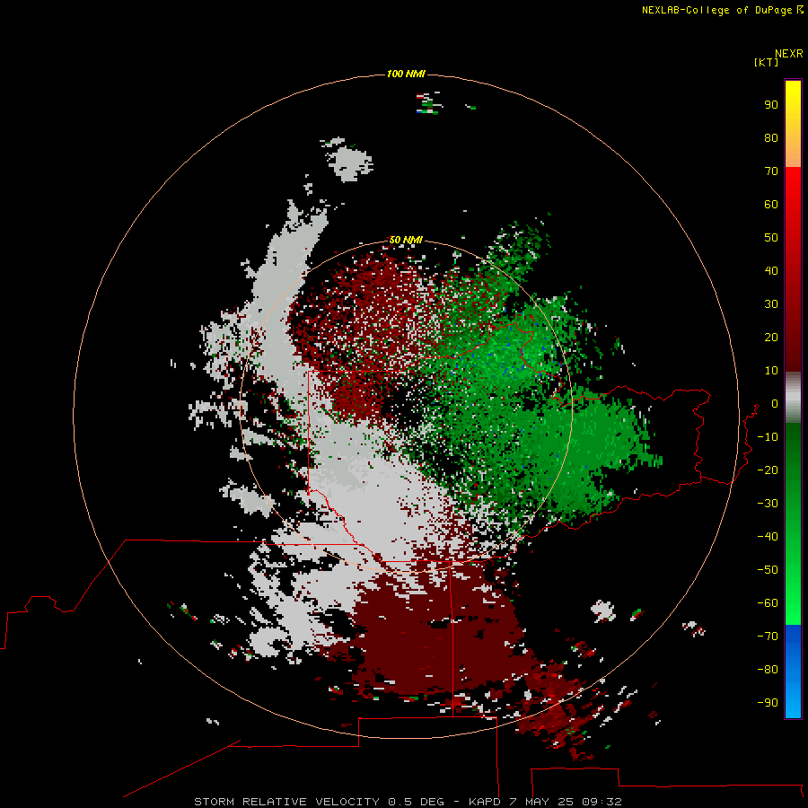This screenshot has height=808, width=808.
Task: Click the -70 knot scale label
Action: click(x=768, y=636)
